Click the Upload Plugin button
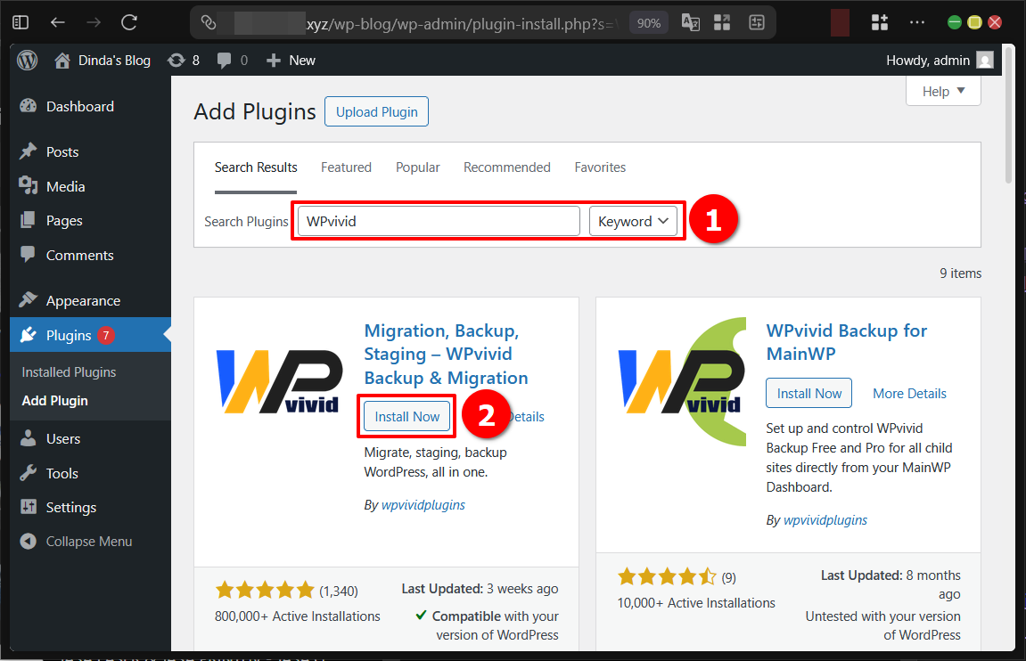 (x=376, y=111)
